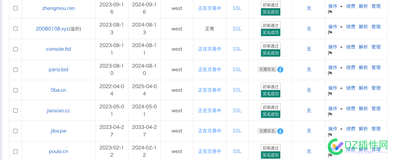Open 操作 dropdown for console.ltd

tap(335, 47)
